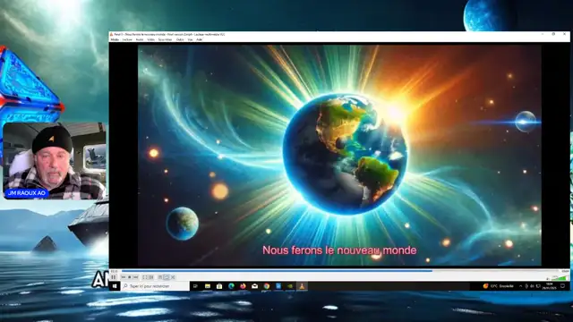Click the VLC total duration label
Screen dimensions: 573x322
(x=565, y=271)
